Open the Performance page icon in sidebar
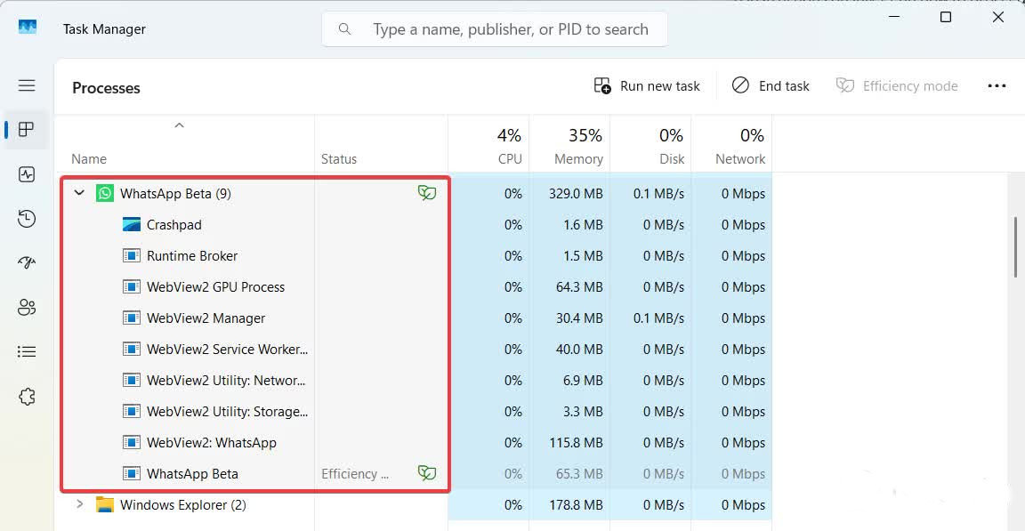 (27, 174)
